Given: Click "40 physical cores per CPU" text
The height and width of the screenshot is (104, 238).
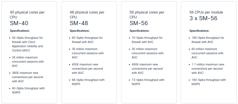Looking at the screenshot, I should [27, 15].
